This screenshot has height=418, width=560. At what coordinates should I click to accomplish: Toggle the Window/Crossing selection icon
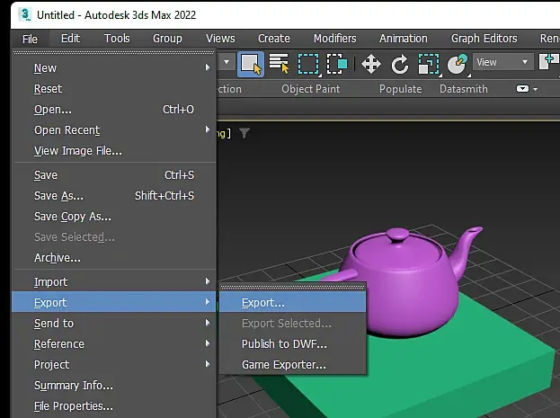tap(337, 65)
